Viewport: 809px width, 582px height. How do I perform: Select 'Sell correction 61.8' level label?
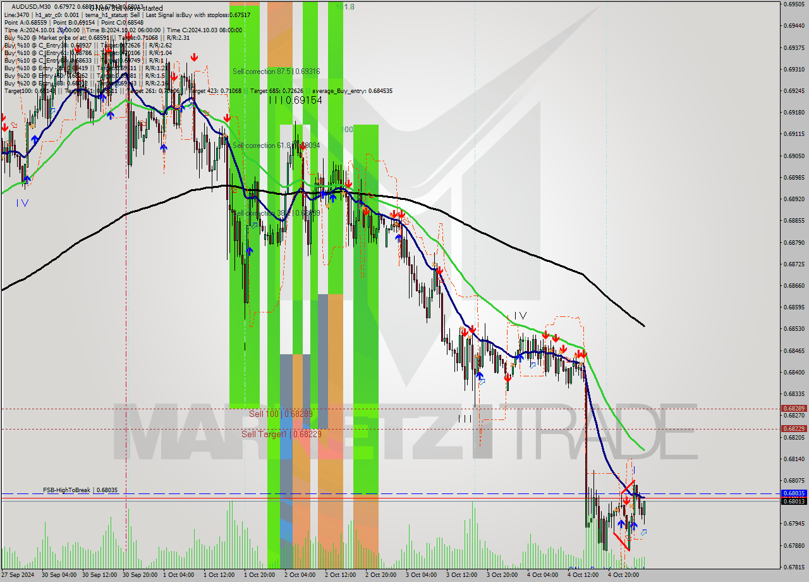pos(276,145)
